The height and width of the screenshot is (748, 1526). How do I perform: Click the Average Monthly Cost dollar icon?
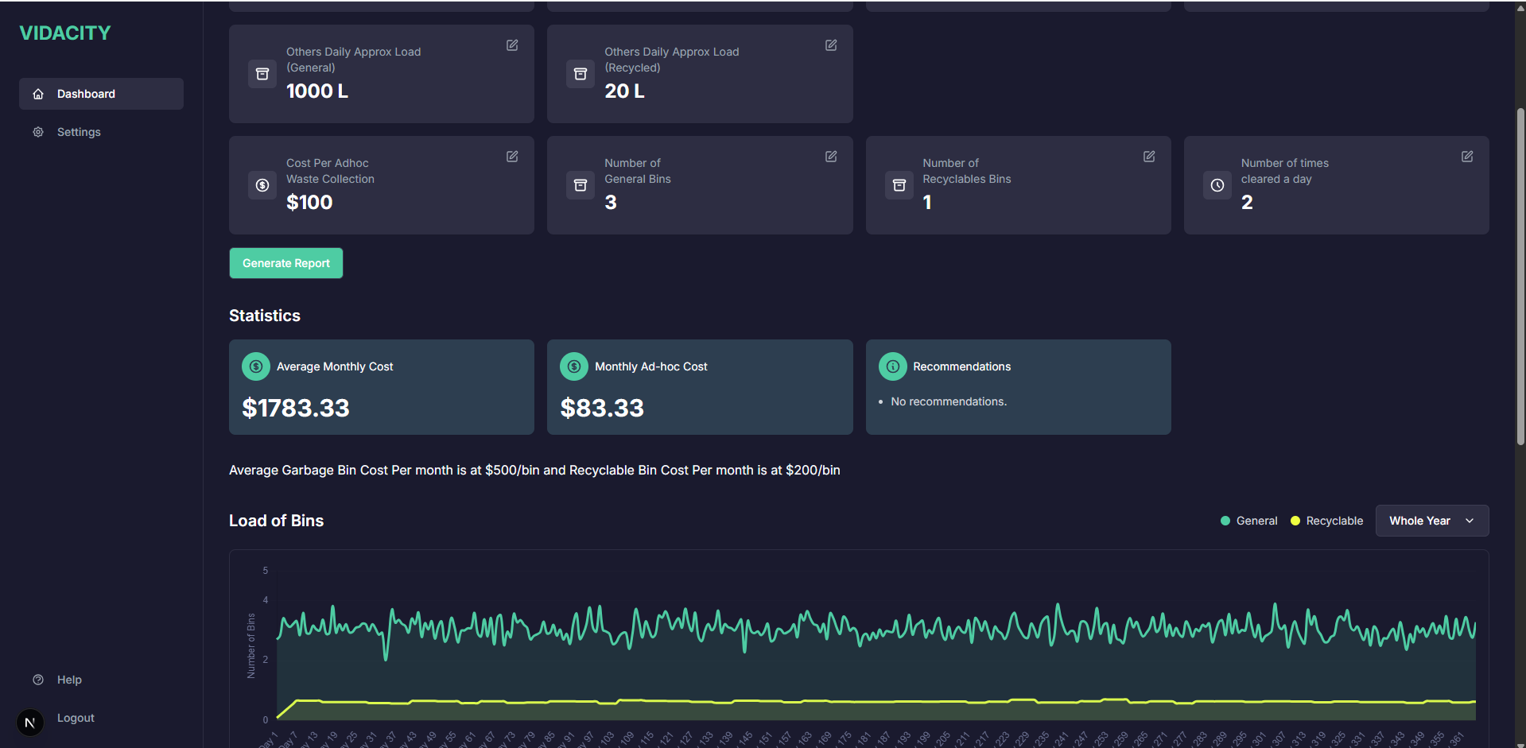[x=256, y=366]
